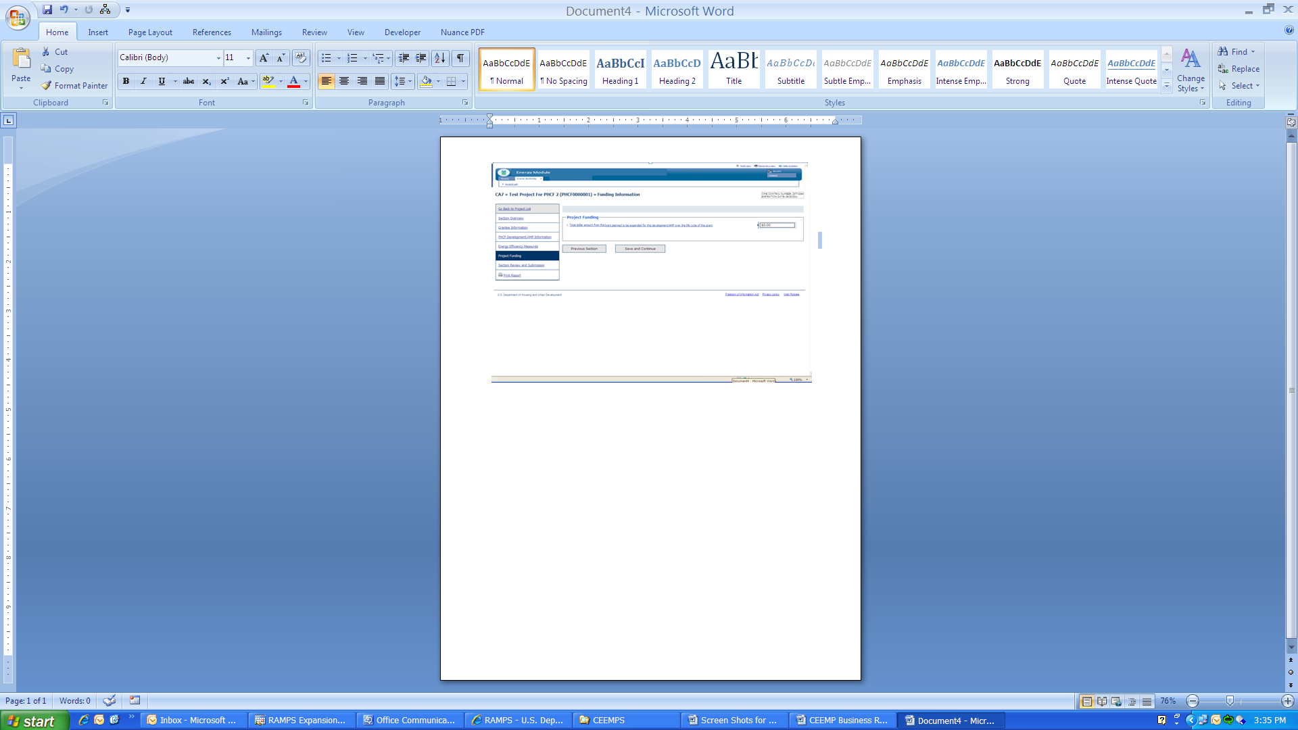1298x730 pixels.
Task: Switch to CEEMPS taskbar window
Action: tap(608, 720)
